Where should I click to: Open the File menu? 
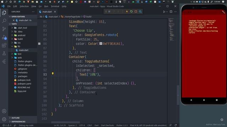(9, 6)
